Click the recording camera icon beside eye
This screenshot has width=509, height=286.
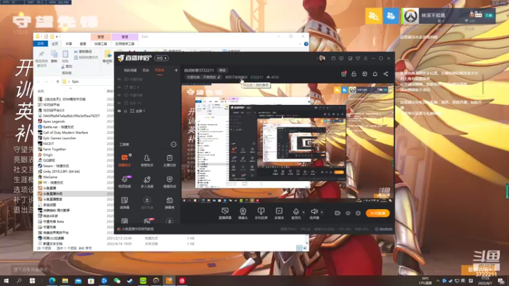pos(337,213)
